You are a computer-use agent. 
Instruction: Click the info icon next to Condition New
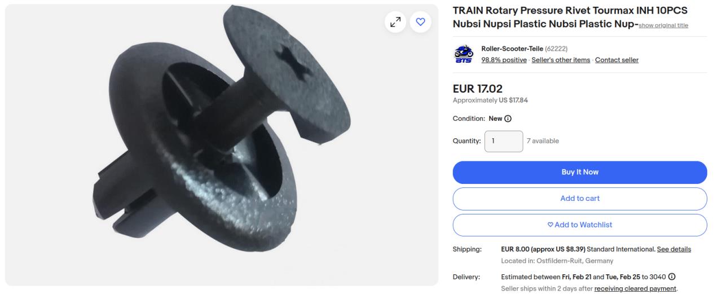point(508,119)
